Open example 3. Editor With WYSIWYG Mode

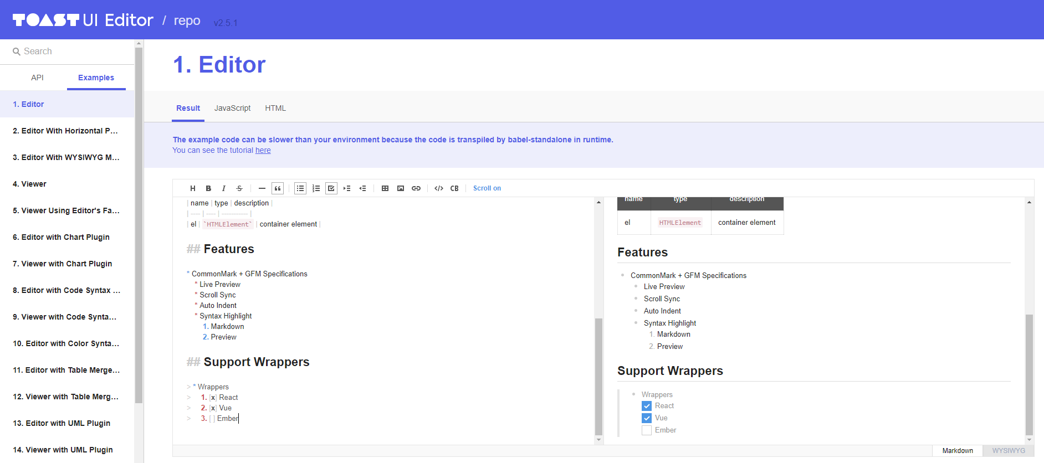pos(67,157)
